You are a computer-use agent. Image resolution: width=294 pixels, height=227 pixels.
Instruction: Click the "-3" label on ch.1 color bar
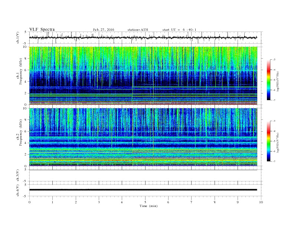point(274,60)
